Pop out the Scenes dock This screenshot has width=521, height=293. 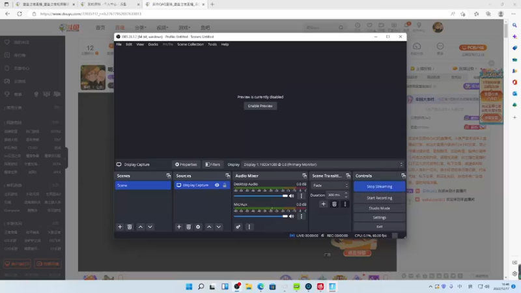(169, 176)
